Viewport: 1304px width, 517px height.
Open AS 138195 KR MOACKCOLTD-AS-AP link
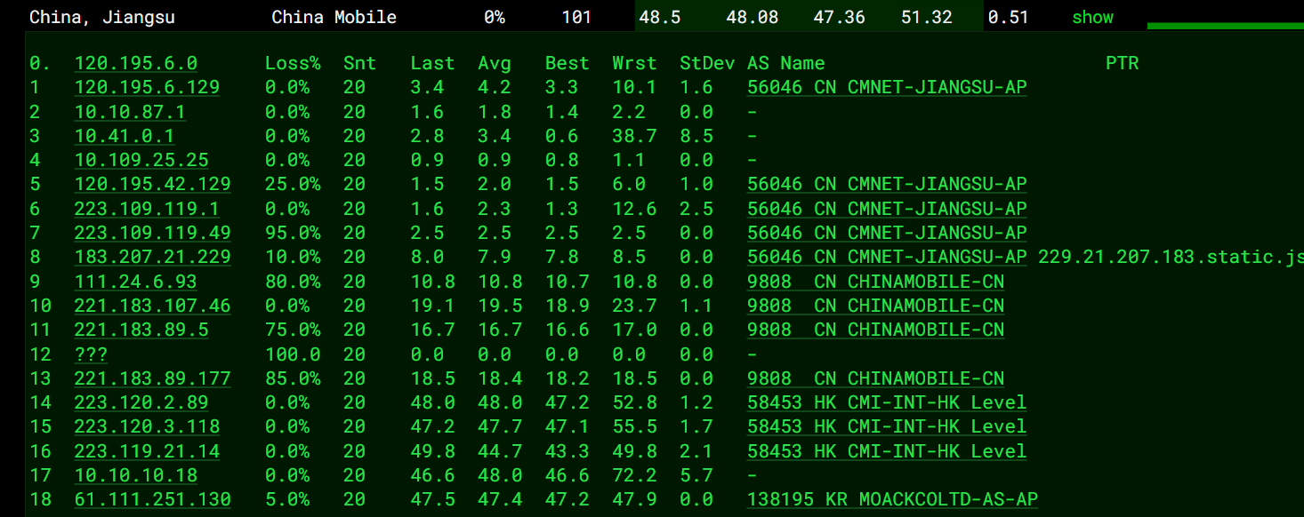coord(892,499)
